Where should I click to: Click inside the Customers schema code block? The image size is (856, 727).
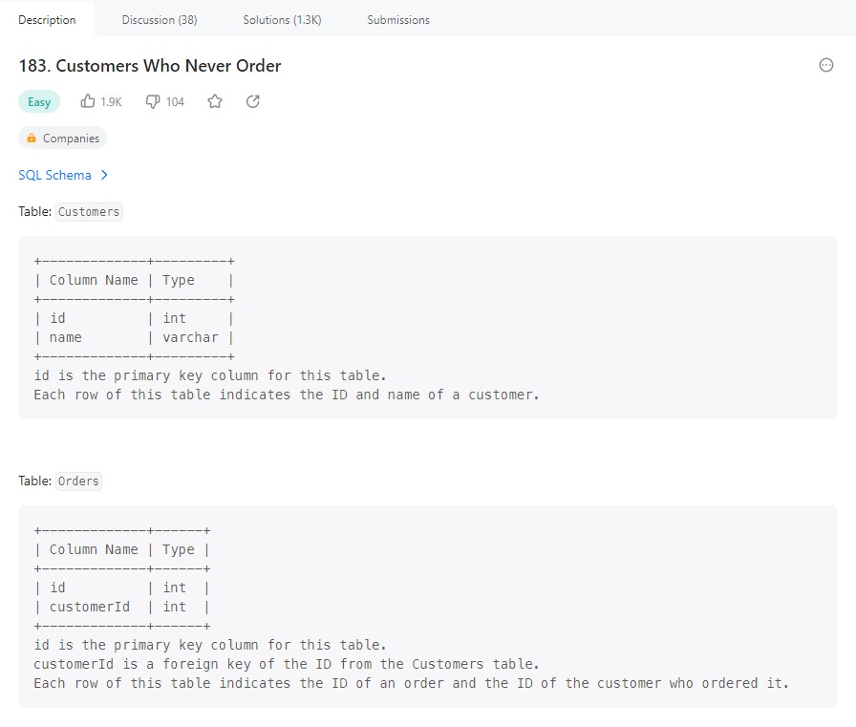point(427,327)
